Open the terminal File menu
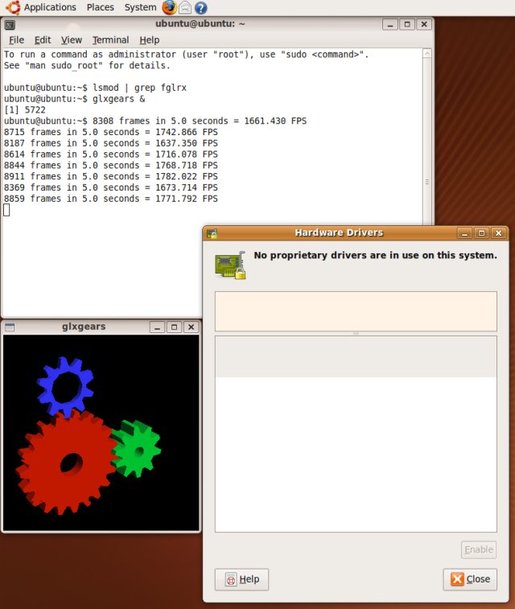Viewport: 515px width, 609px height. [16, 40]
